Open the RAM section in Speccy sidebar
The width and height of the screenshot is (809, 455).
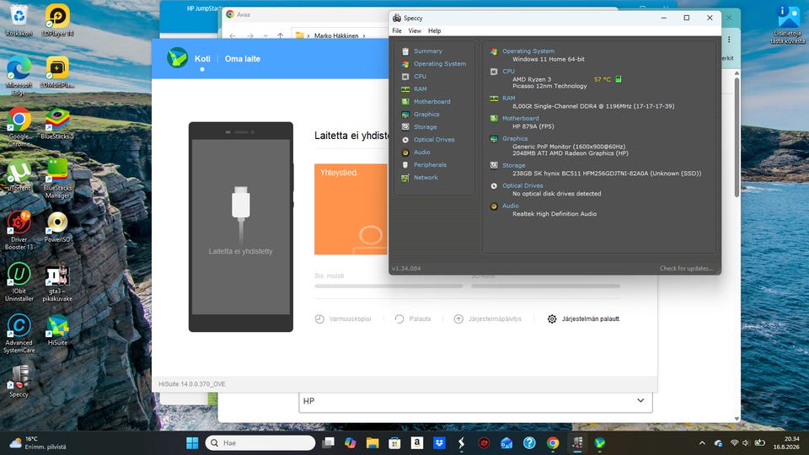click(x=420, y=89)
